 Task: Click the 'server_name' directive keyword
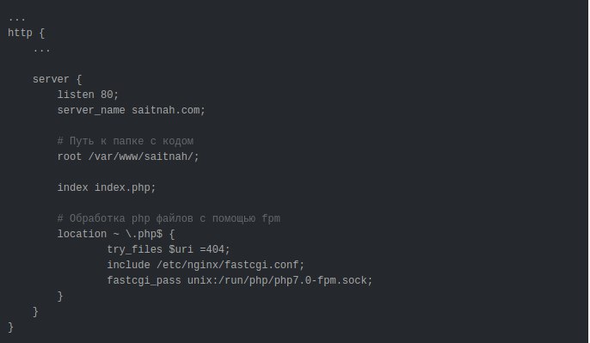pyautogui.click(x=91, y=111)
